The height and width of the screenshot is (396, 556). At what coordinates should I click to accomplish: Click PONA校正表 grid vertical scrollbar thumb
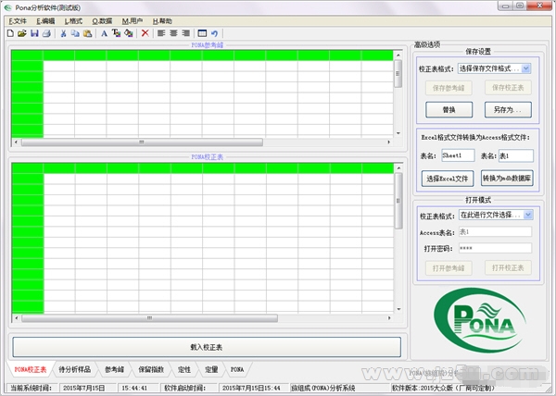click(x=398, y=201)
